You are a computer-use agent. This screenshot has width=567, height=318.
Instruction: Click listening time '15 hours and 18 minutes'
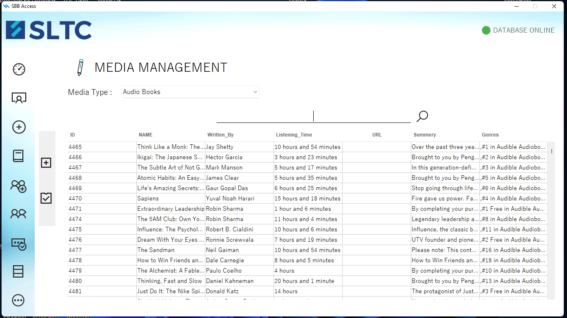(x=308, y=198)
